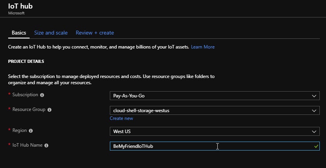Click the info icon beside Region
The height and width of the screenshot is (168, 326).
[31, 131]
